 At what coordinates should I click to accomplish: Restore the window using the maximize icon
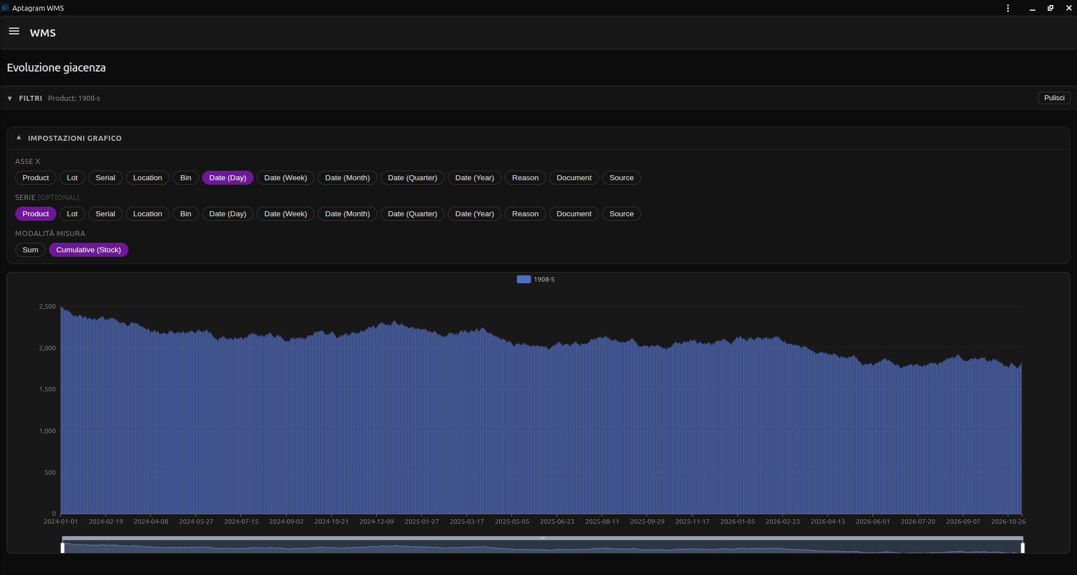1050,8
